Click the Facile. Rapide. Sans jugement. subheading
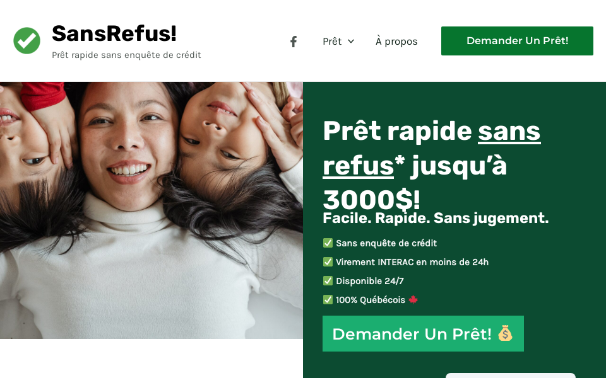The height and width of the screenshot is (378, 606). (x=436, y=219)
